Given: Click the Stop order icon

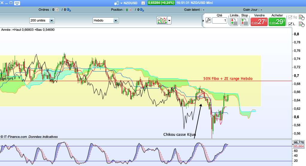Looking at the screenshot, I should point(245,22).
